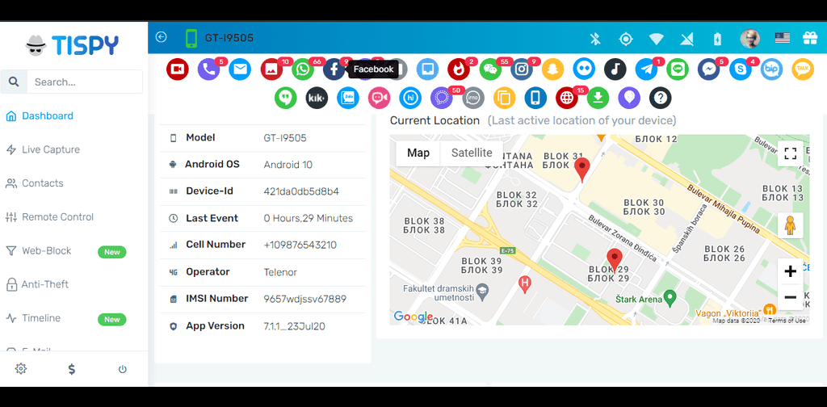Open the Zalo chat icon
Screen dimensions: 827x407
pos(348,98)
